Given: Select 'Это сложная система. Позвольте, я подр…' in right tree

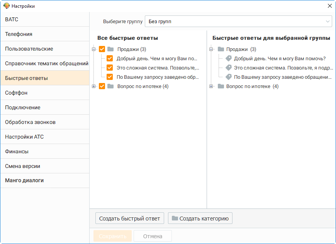Looking at the screenshot, I should coord(283,68).
